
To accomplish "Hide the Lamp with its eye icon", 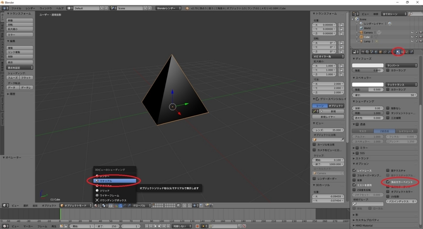I will point(412,41).
